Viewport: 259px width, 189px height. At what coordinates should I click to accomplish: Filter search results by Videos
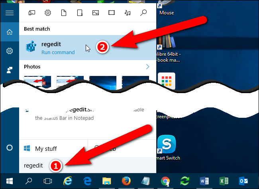tap(112, 13)
